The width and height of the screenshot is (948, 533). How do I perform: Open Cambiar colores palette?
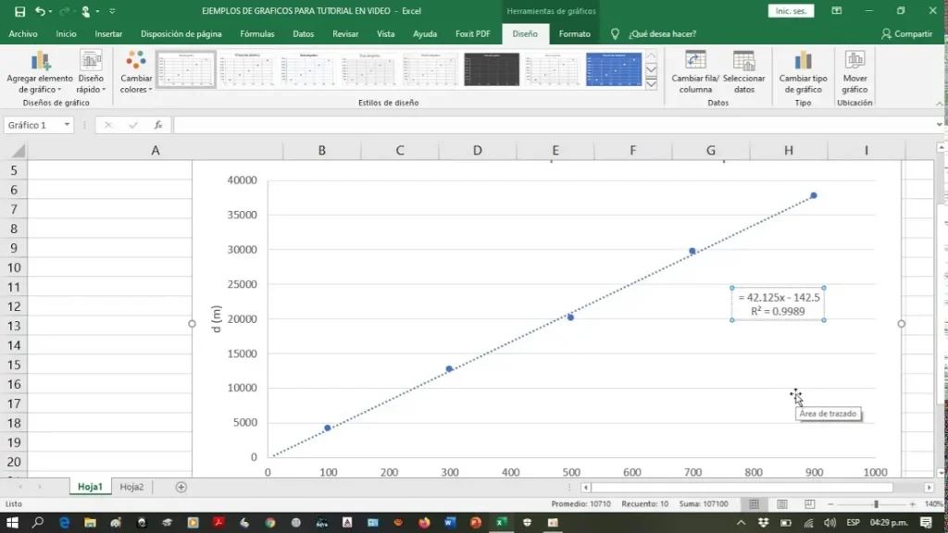136,62
